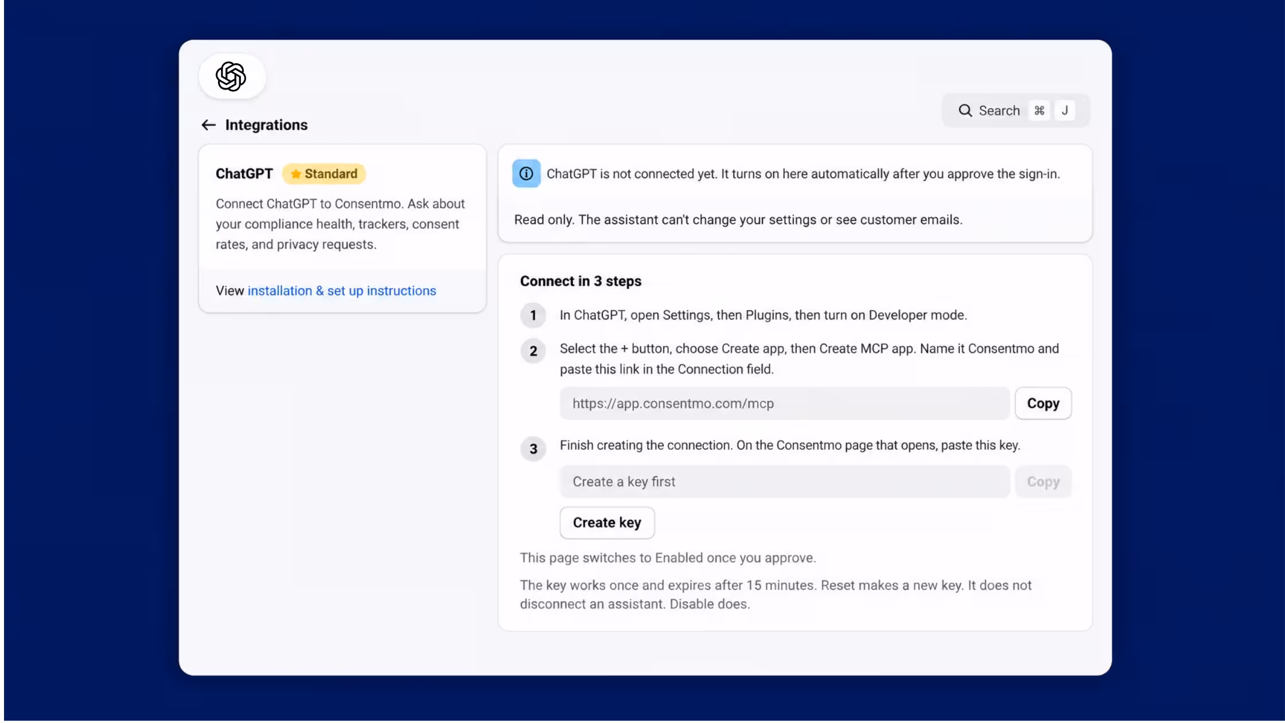The height and width of the screenshot is (723, 1285).
Task: Click the star icon in the Standard badge
Action: (x=295, y=174)
